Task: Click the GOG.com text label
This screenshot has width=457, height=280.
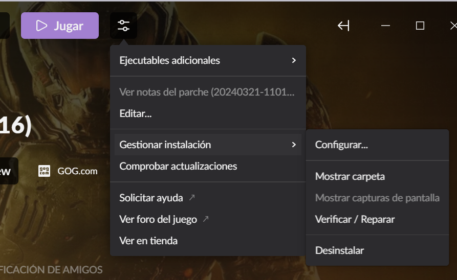Action: (77, 171)
